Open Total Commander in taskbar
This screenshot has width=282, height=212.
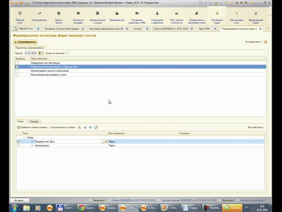pyautogui.click(x=66, y=208)
